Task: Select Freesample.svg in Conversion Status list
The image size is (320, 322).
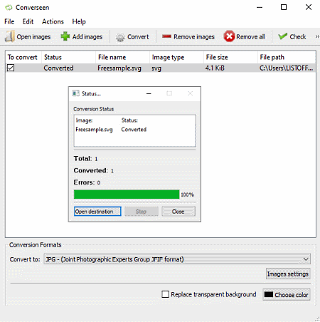Action: [94, 130]
